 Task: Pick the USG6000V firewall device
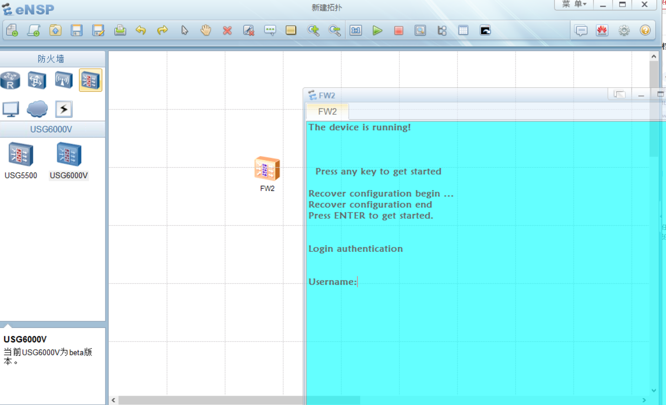pos(69,161)
